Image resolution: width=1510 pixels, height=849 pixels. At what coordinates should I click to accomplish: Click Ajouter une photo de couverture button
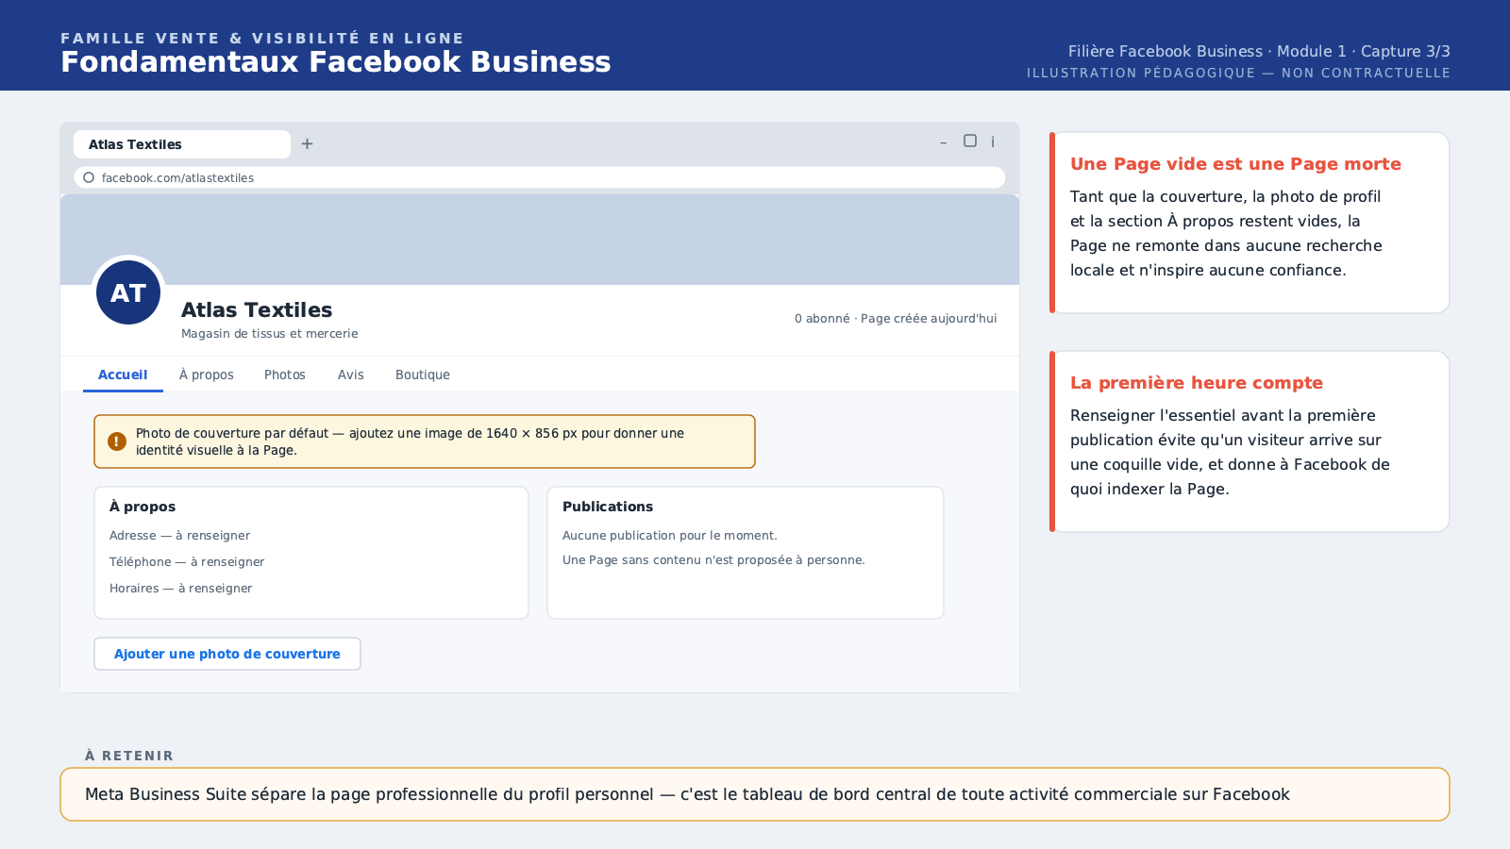[x=227, y=654]
